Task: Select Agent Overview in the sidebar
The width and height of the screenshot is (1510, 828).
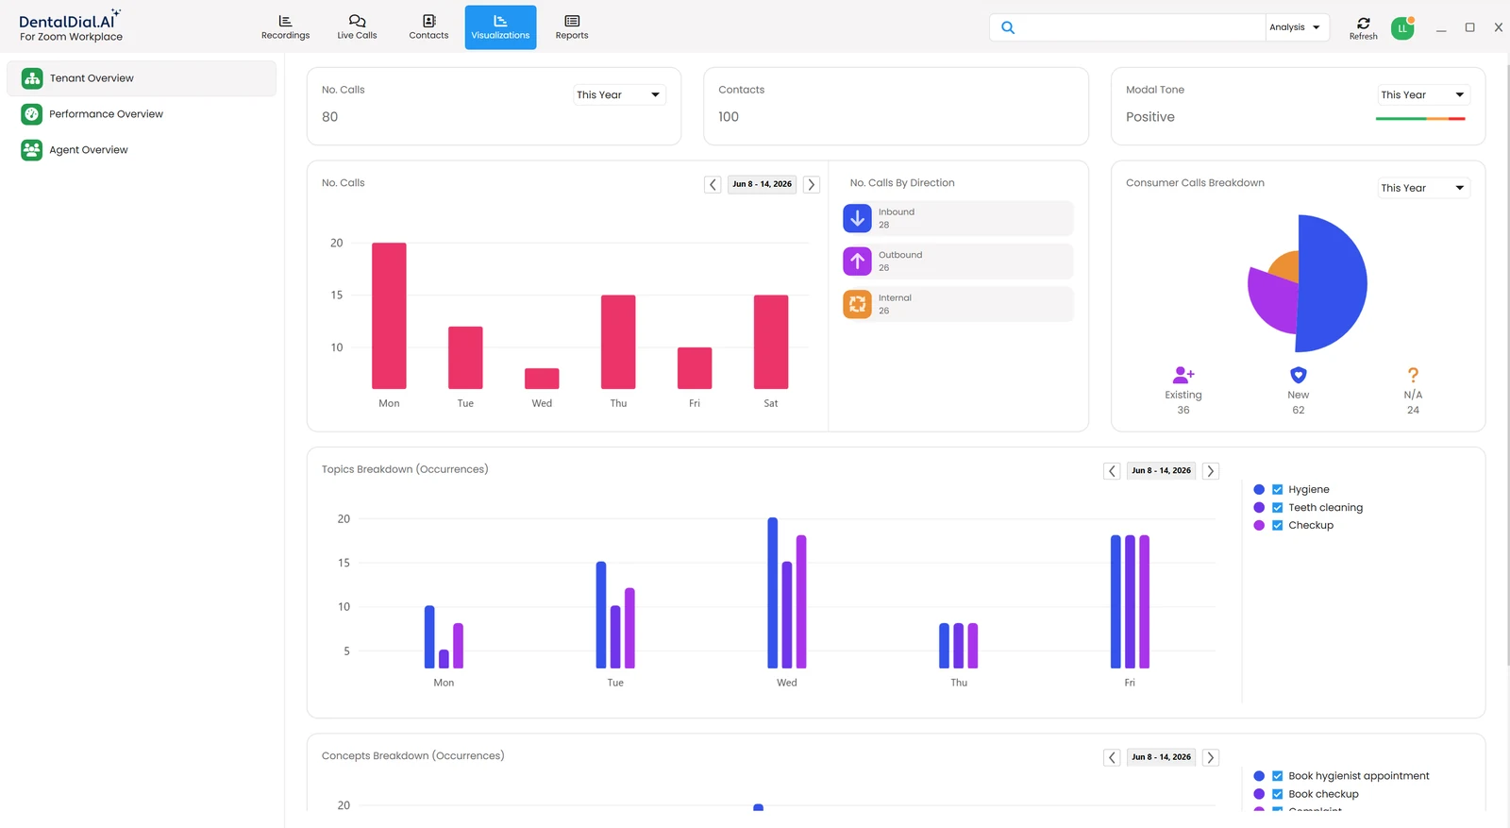Action: tap(142, 150)
